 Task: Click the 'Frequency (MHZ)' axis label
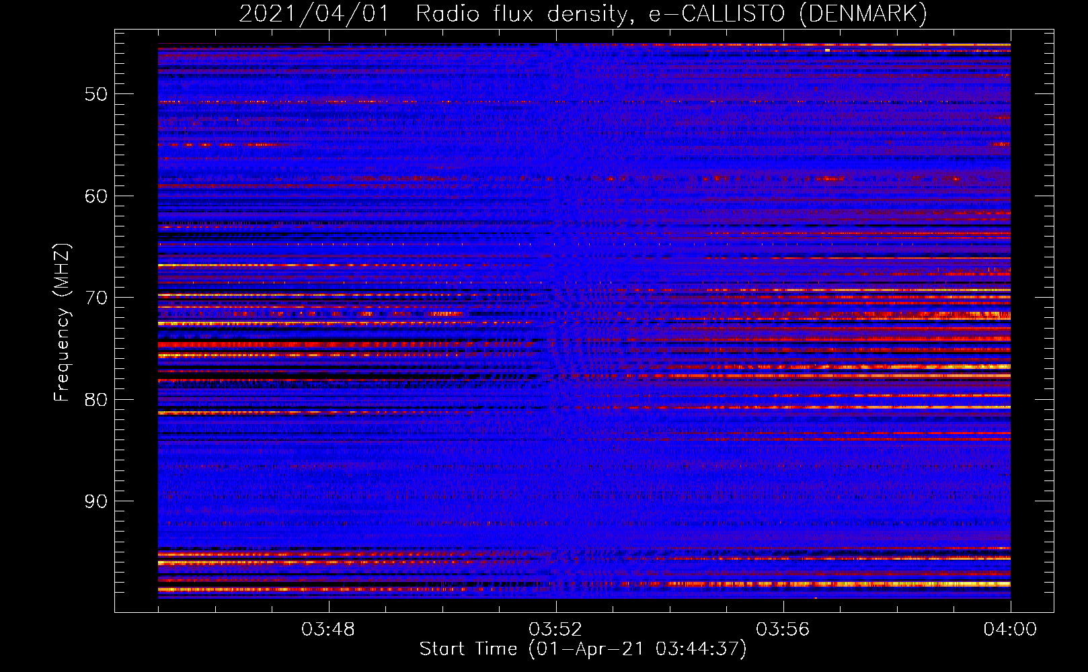[62, 323]
